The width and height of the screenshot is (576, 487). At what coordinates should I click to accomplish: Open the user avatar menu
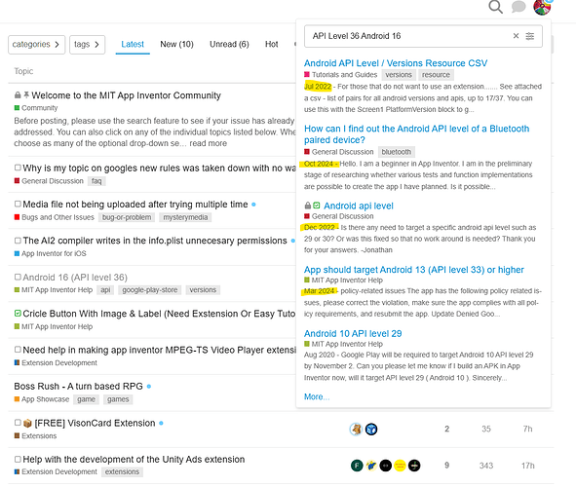(x=543, y=7)
